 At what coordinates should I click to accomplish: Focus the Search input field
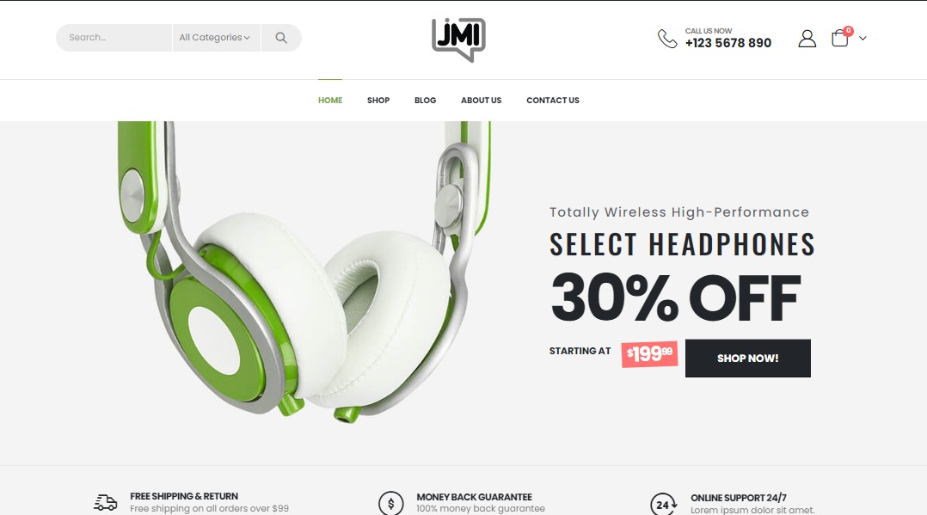pyautogui.click(x=114, y=38)
